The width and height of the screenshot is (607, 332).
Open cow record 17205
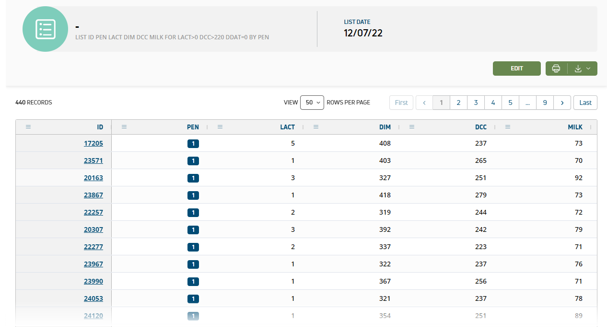(x=93, y=143)
